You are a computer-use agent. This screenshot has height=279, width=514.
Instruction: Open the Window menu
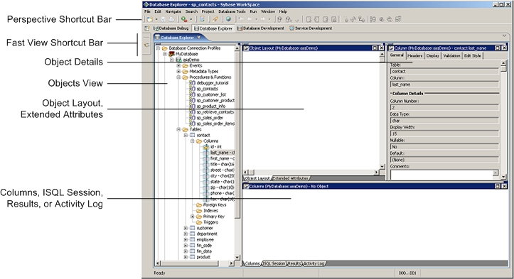coord(268,11)
